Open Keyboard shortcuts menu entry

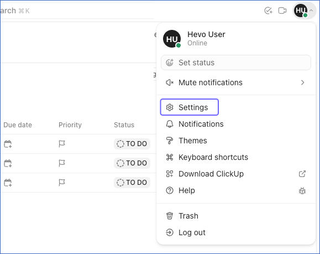click(x=236, y=157)
